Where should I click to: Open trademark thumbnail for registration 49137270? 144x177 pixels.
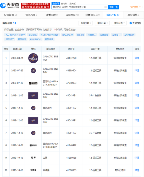pyautogui.click(x=33, y=58)
